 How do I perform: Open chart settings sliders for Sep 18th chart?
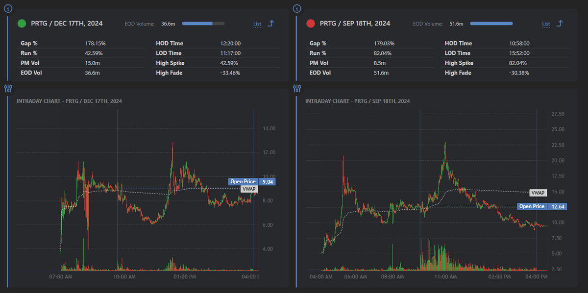pos(296,88)
